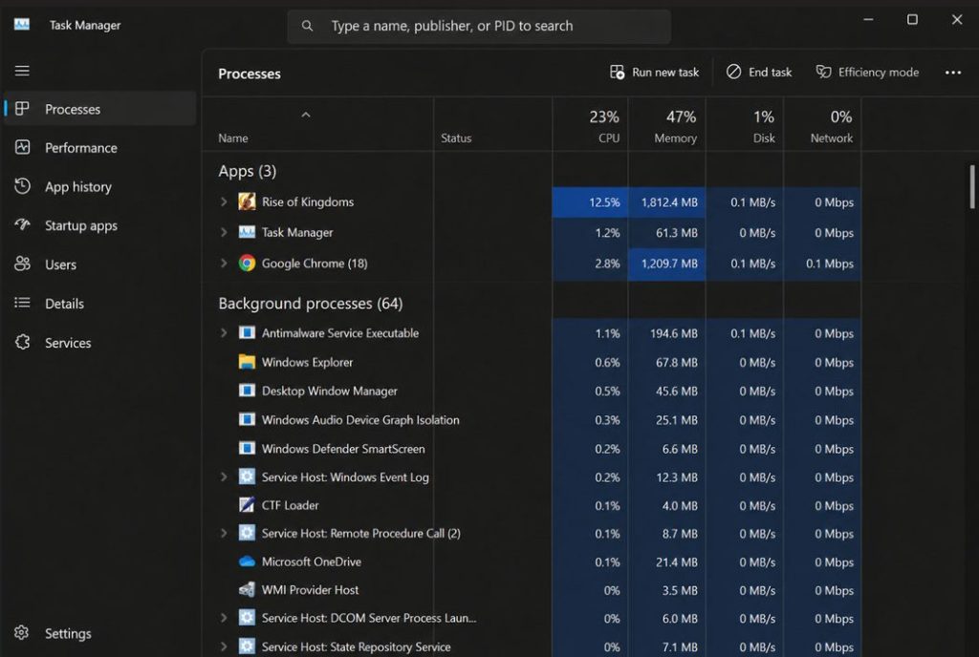Click the Microsoft OneDrive cloud icon
This screenshot has height=657, width=979.
[x=247, y=561]
